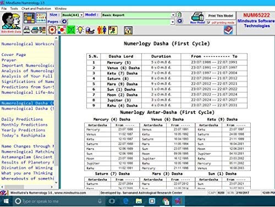This screenshot has height=207, width=275.
Task: Click the refresh icon next to Model dropdown
Action: pyautogui.click(x=179, y=15)
